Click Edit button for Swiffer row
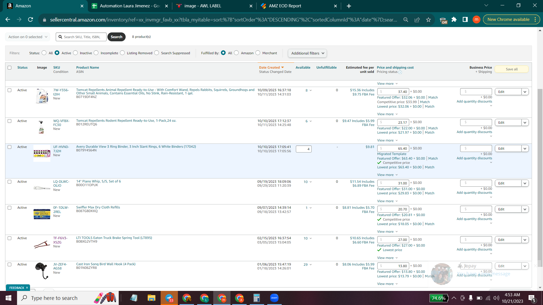 pyautogui.click(x=508, y=209)
